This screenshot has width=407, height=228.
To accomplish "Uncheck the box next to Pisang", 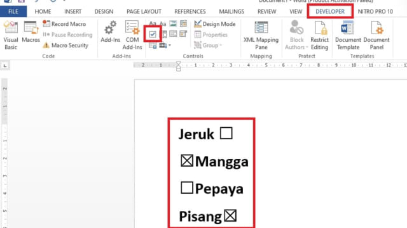I will point(230,215).
